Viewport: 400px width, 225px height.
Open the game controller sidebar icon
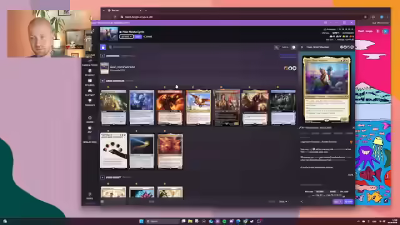coord(90,91)
